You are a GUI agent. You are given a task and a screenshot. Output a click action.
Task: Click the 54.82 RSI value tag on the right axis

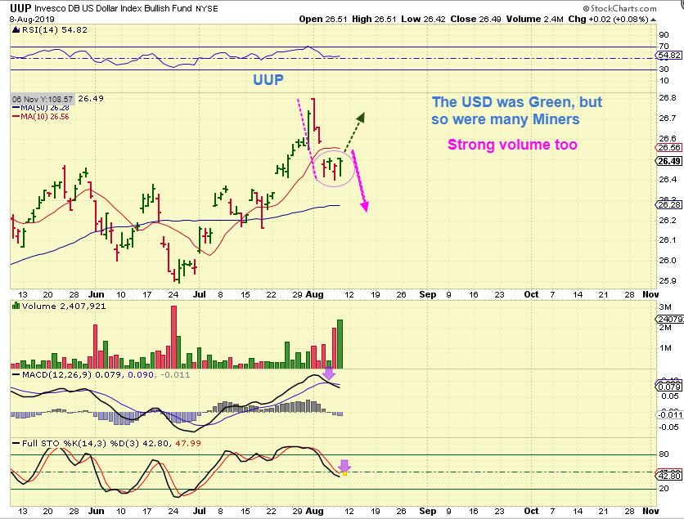[x=669, y=56]
